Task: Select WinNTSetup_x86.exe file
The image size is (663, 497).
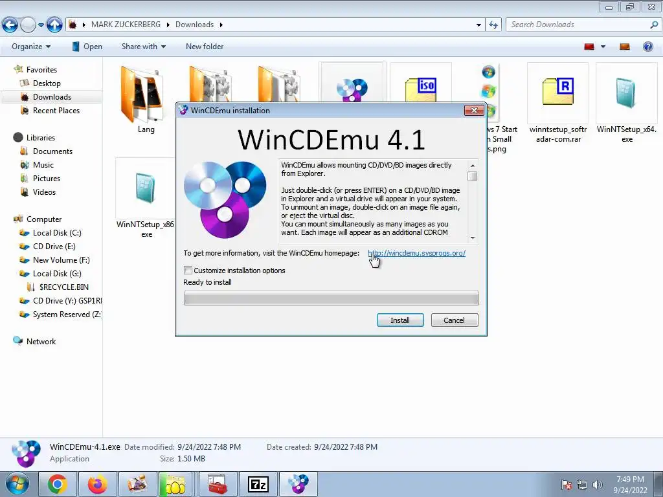Action: (x=145, y=199)
